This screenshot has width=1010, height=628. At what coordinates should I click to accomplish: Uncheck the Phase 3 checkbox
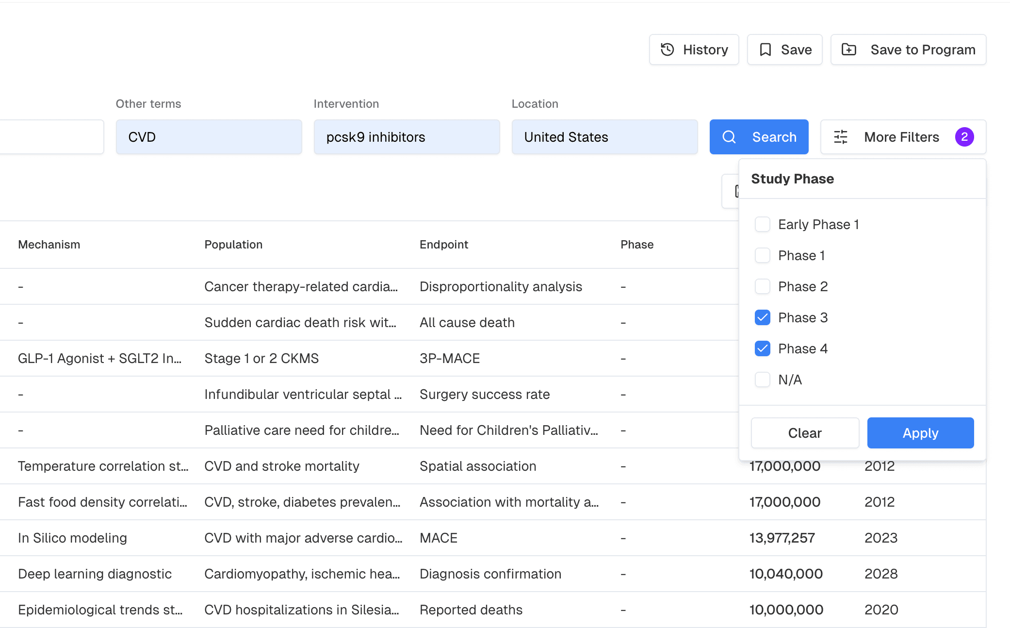762,317
